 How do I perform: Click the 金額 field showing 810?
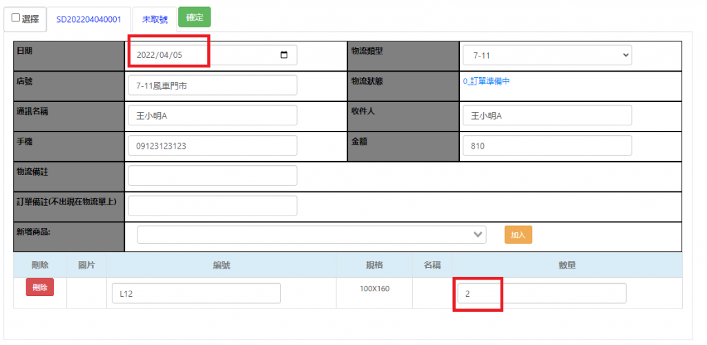547,145
